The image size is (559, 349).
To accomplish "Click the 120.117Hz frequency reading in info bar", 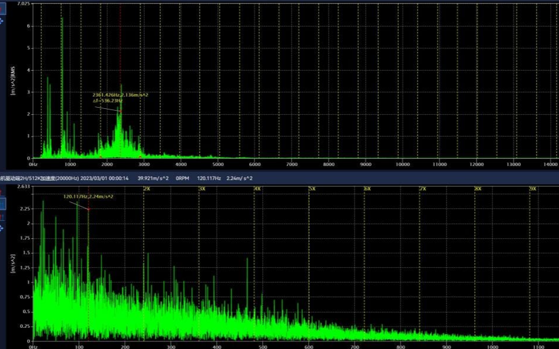I will [209, 178].
